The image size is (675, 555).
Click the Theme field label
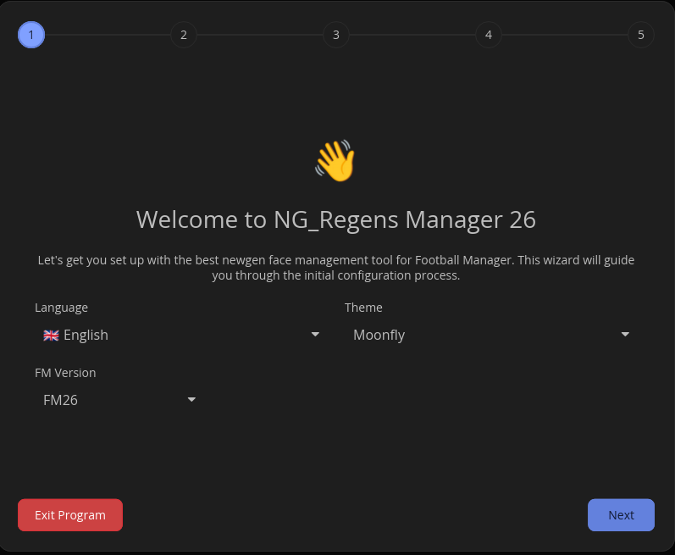[x=363, y=308]
